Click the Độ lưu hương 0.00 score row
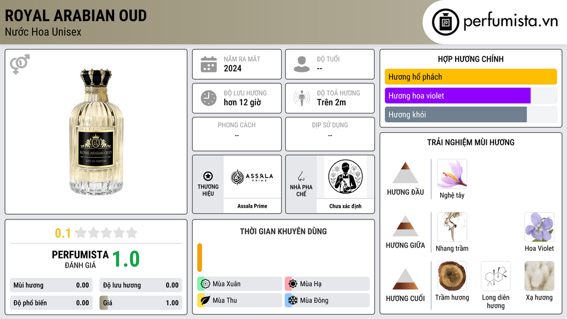Screen dimensions: 567x319 click(x=141, y=285)
